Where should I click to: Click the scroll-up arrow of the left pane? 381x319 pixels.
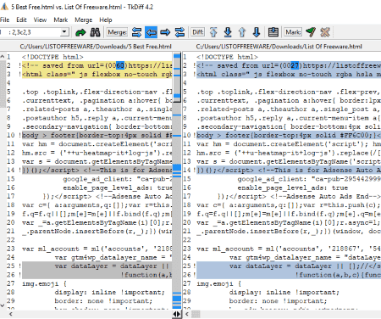[x=3, y=57]
